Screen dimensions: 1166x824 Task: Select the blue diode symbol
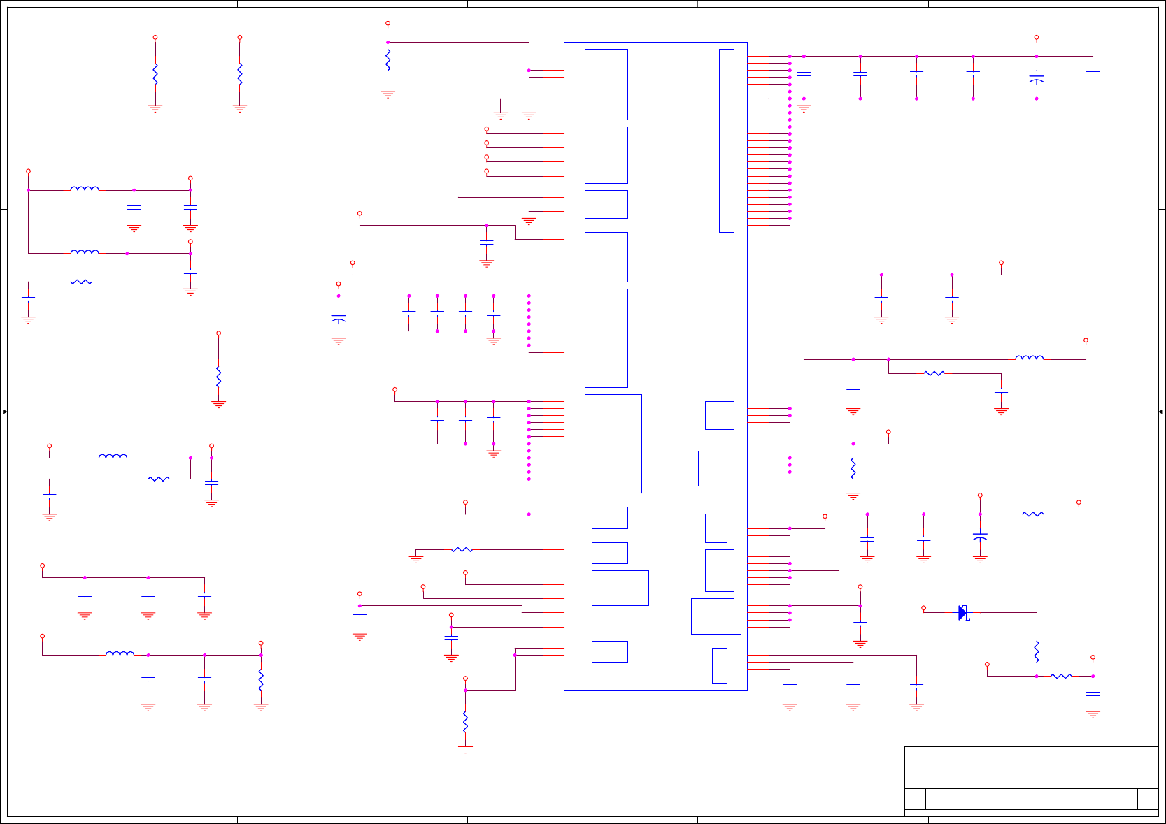963,613
